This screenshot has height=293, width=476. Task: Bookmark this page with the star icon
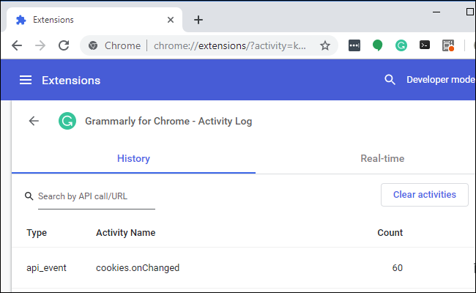pos(325,45)
